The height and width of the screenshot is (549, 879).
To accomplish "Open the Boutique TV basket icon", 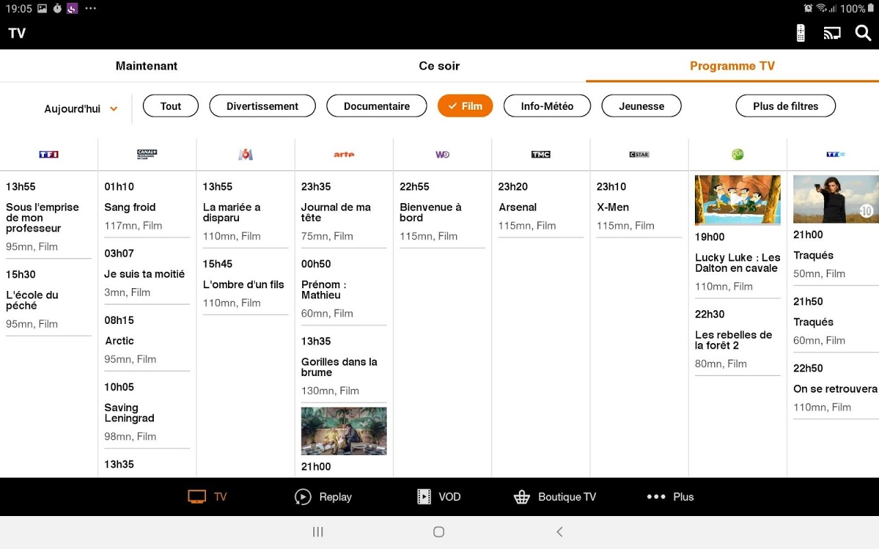I will (x=522, y=496).
